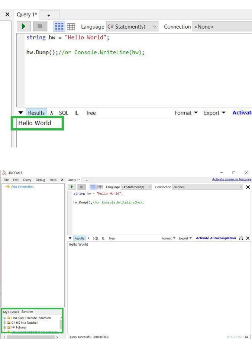Open the Connection combo box in the enlarged top view
Viewport: 252px width, 339px height.
click(222, 26)
